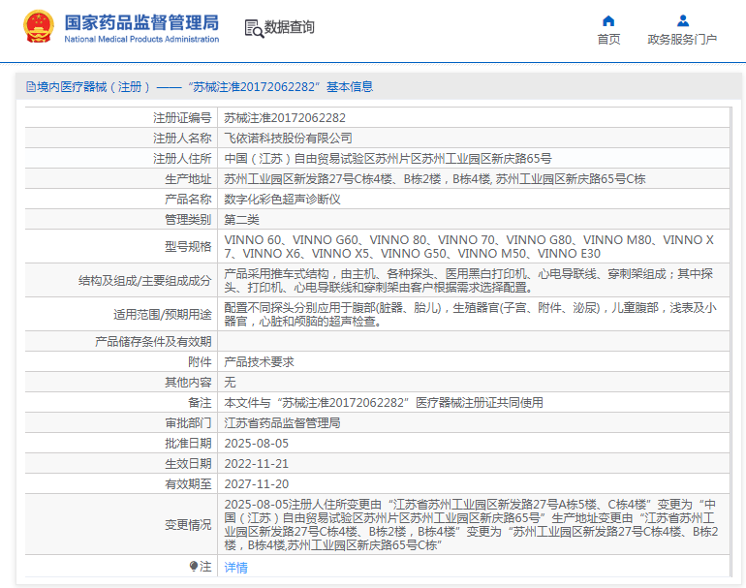Image resolution: width=746 pixels, height=588 pixels.
Task: Click management category value 第二类
Action: click(241, 220)
